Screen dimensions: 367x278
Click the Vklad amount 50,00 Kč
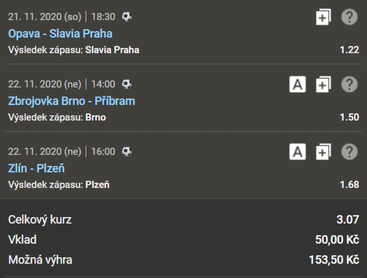[x=337, y=240]
